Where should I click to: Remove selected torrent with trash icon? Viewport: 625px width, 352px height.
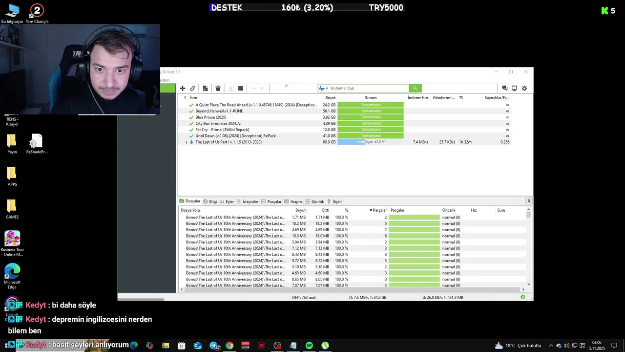coord(218,88)
